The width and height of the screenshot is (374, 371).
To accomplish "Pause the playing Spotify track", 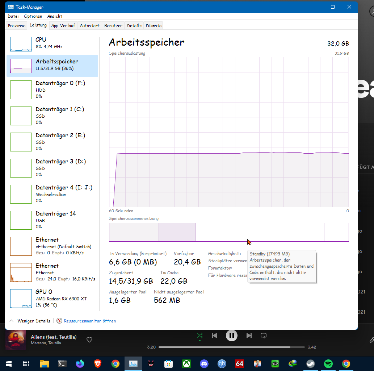I will pos(232,335).
